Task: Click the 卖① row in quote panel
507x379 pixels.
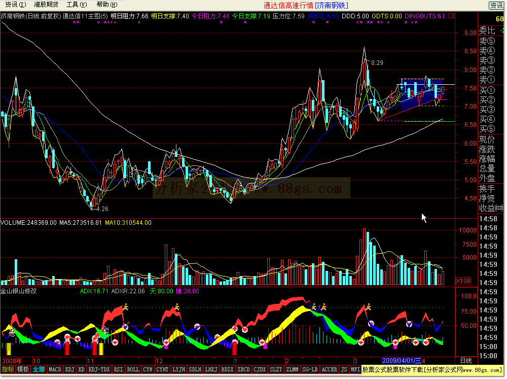Action: [x=487, y=80]
